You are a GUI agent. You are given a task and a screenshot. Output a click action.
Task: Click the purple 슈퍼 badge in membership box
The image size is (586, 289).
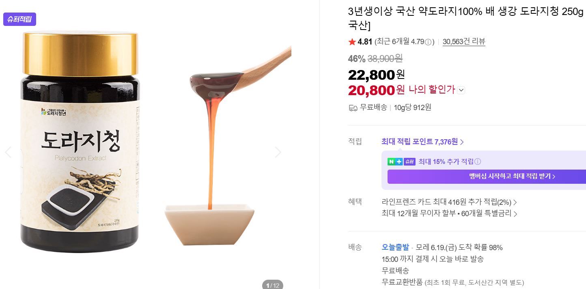(409, 161)
